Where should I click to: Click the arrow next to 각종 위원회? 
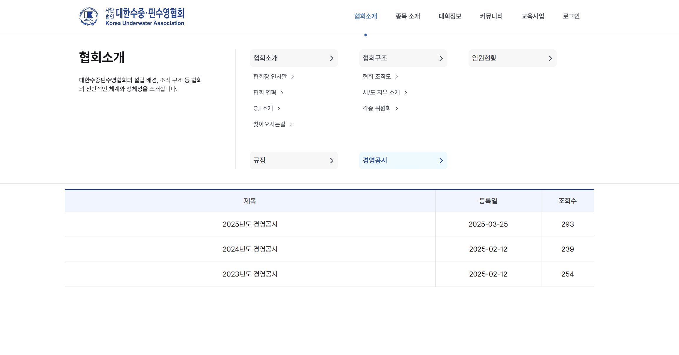click(x=397, y=109)
